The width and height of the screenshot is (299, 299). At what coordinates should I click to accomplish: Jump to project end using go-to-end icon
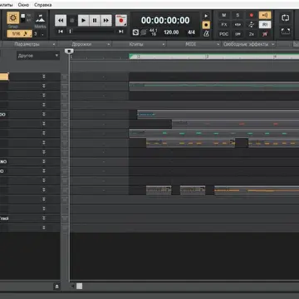(120, 32)
